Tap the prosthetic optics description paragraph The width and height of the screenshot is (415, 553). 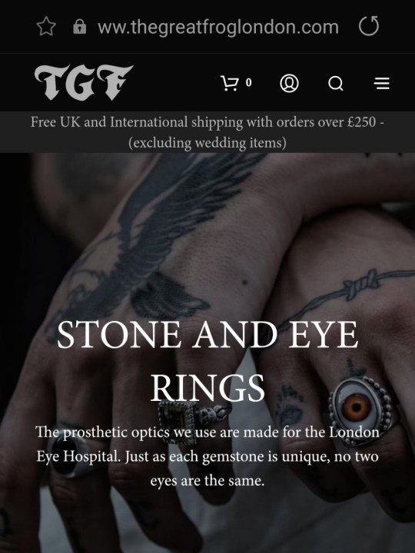pos(207,456)
